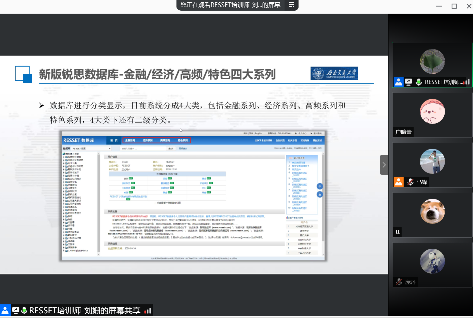Expand 股票综合数据 tree node

[63, 157]
